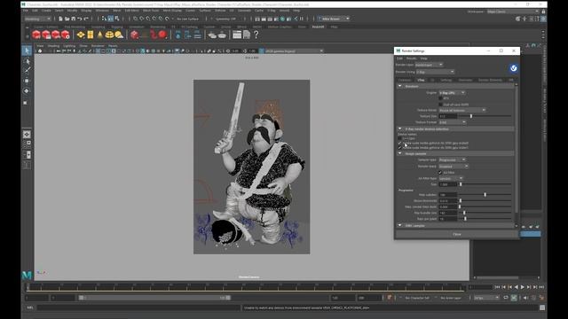Click the red sphere shelf icon
Image resolution: width=568 pixels, height=319 pixels.
point(162,35)
